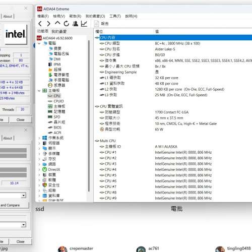The image size is (252, 252).
Task: Open ac761 user profile link
Action: pos(154,248)
